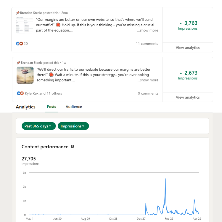
Task: Open the 11 comments link
Action: pyautogui.click(x=147, y=44)
